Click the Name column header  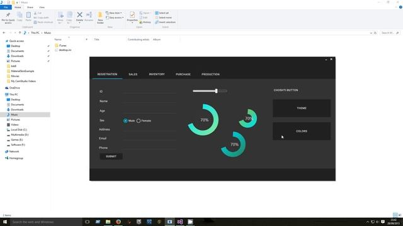[58, 40]
